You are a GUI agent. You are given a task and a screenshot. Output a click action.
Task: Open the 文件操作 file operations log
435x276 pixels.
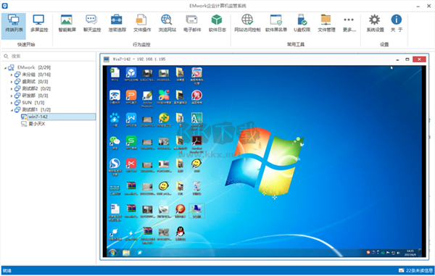coord(142,23)
